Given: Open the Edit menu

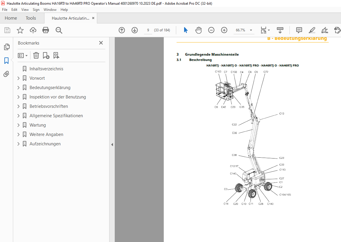Looking at the screenshot, I should click(14, 10).
